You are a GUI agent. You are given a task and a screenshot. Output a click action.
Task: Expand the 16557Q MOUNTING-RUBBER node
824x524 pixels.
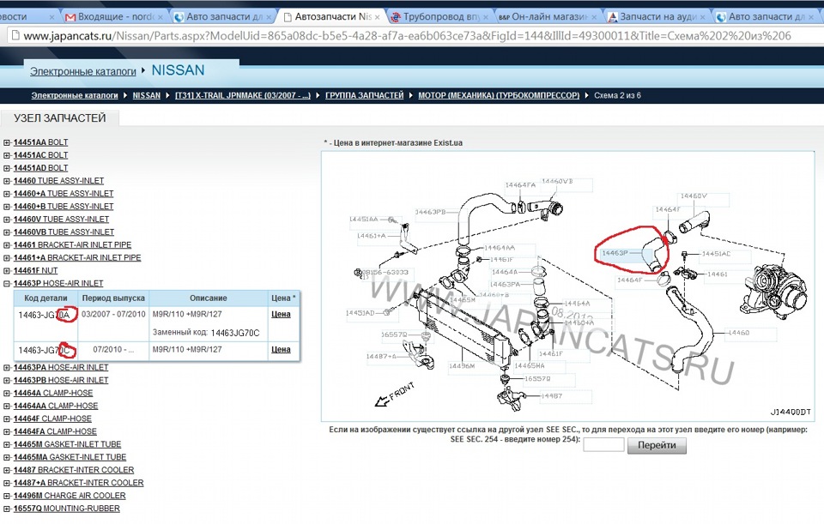point(6,509)
